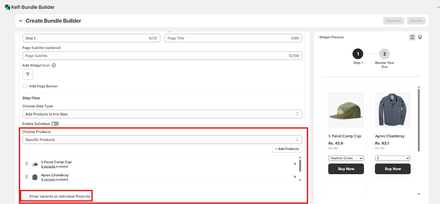Screen dimensions: 440x204
Task: Open the 4 variants link under Ayres Chambray
Action: coord(48,180)
